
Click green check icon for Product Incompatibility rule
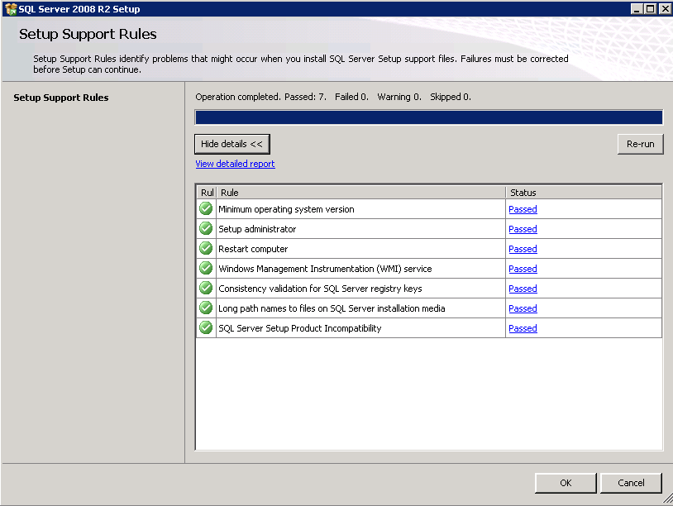206,327
